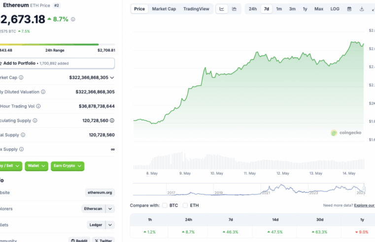Click the 11. May date label on chart
The image size is (375, 242).
click(x=250, y=173)
